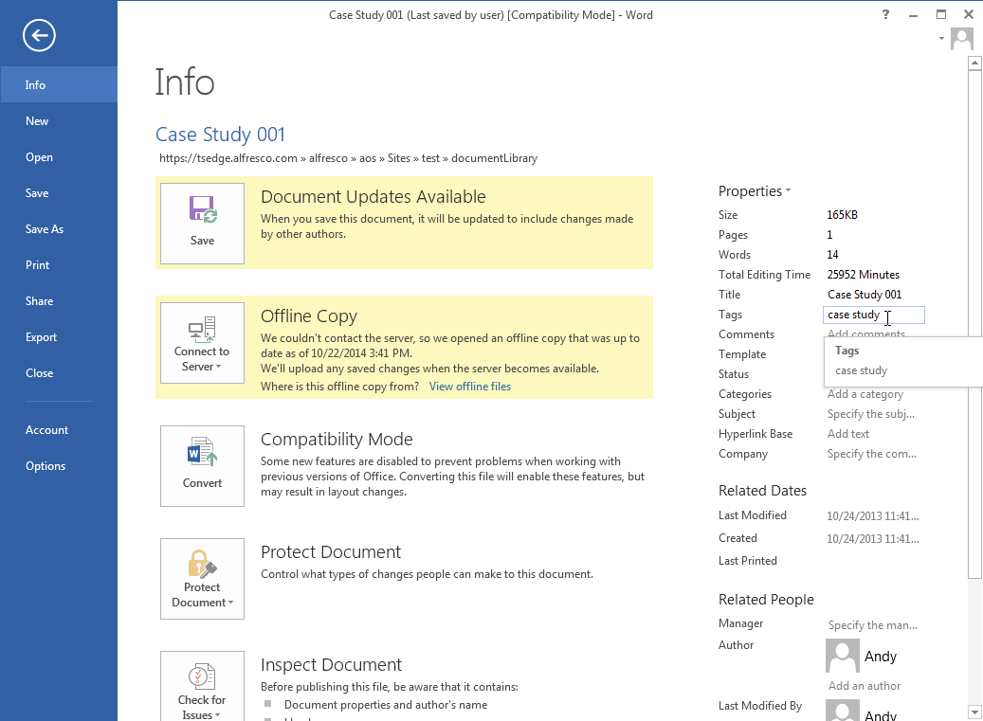
Task: Click the View offline files link
Action: (469, 386)
